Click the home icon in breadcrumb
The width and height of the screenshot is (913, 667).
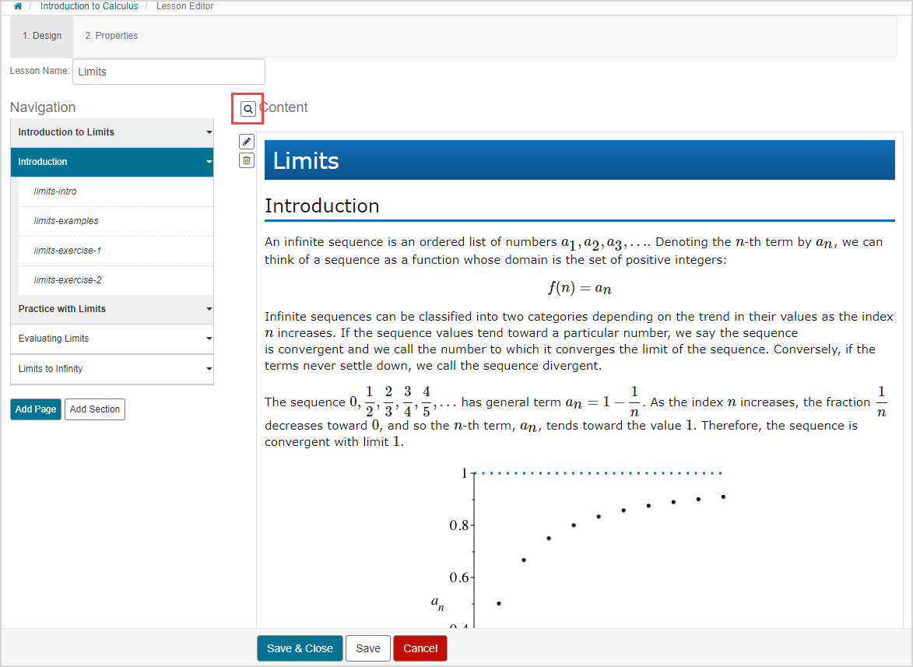click(x=18, y=6)
